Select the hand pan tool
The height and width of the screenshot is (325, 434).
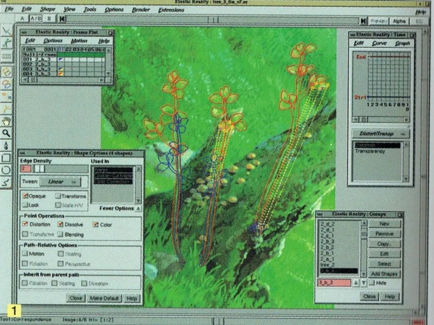coord(6,121)
